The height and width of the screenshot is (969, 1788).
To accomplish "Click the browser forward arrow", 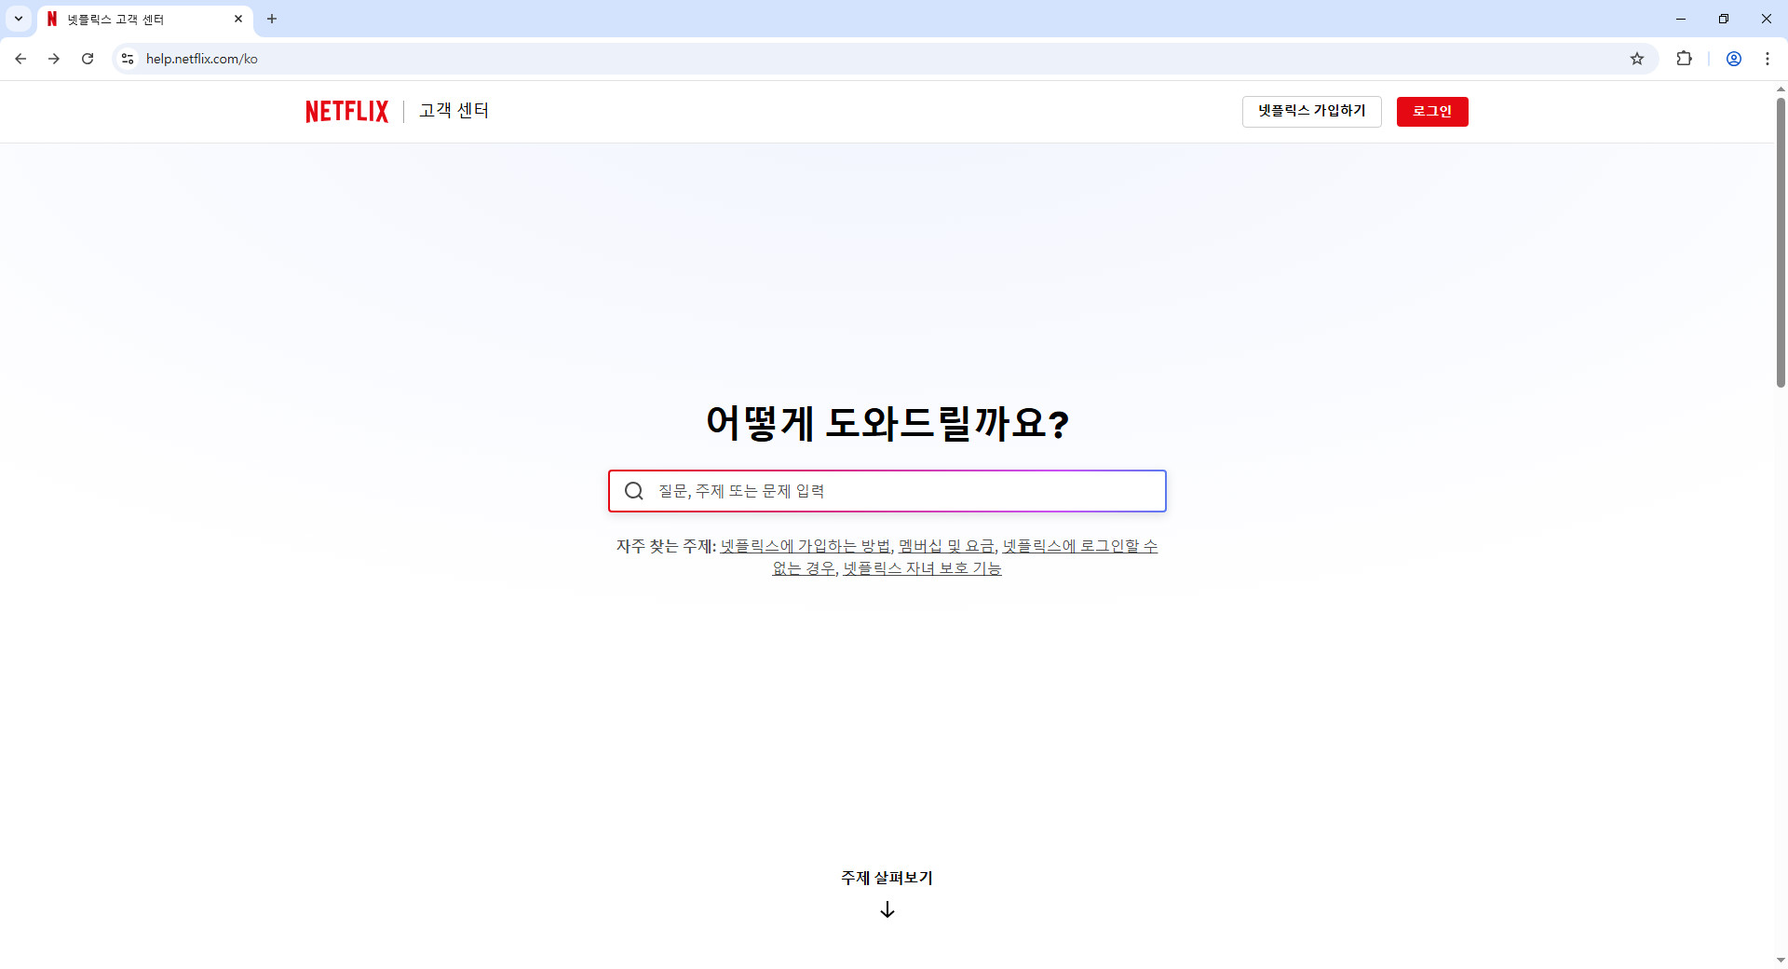I will 54,58.
